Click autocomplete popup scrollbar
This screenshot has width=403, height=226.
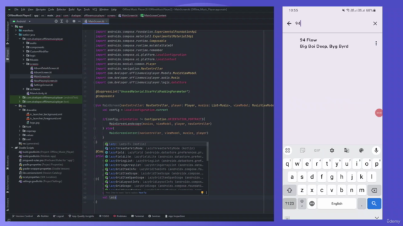pos(207,152)
